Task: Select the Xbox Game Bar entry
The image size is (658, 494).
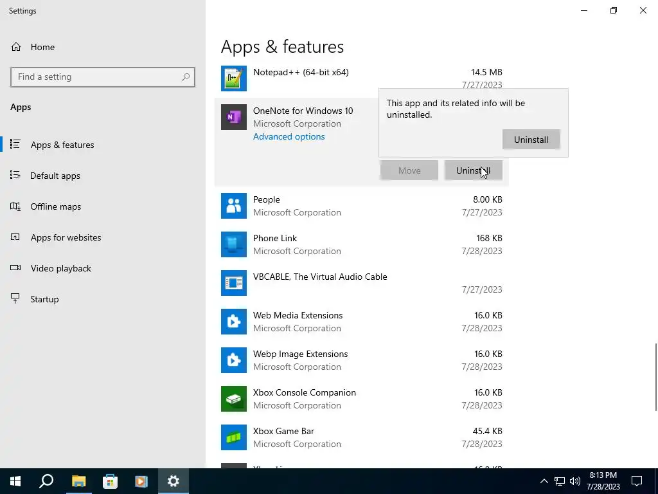Action: point(362,437)
